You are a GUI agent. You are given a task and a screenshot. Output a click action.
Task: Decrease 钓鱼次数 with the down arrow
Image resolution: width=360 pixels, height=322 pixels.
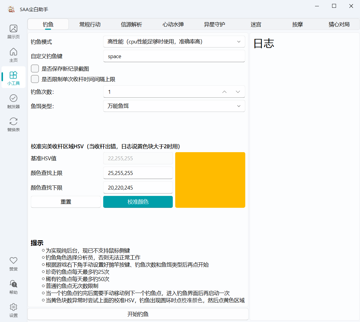coord(238,92)
